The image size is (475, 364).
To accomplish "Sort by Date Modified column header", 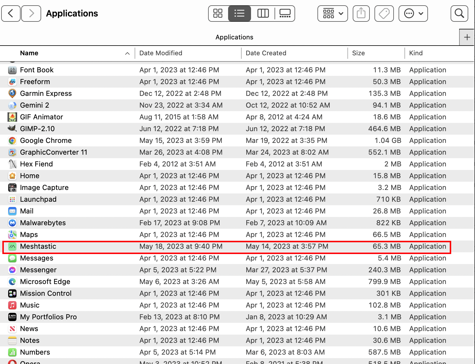I will (x=161, y=53).
